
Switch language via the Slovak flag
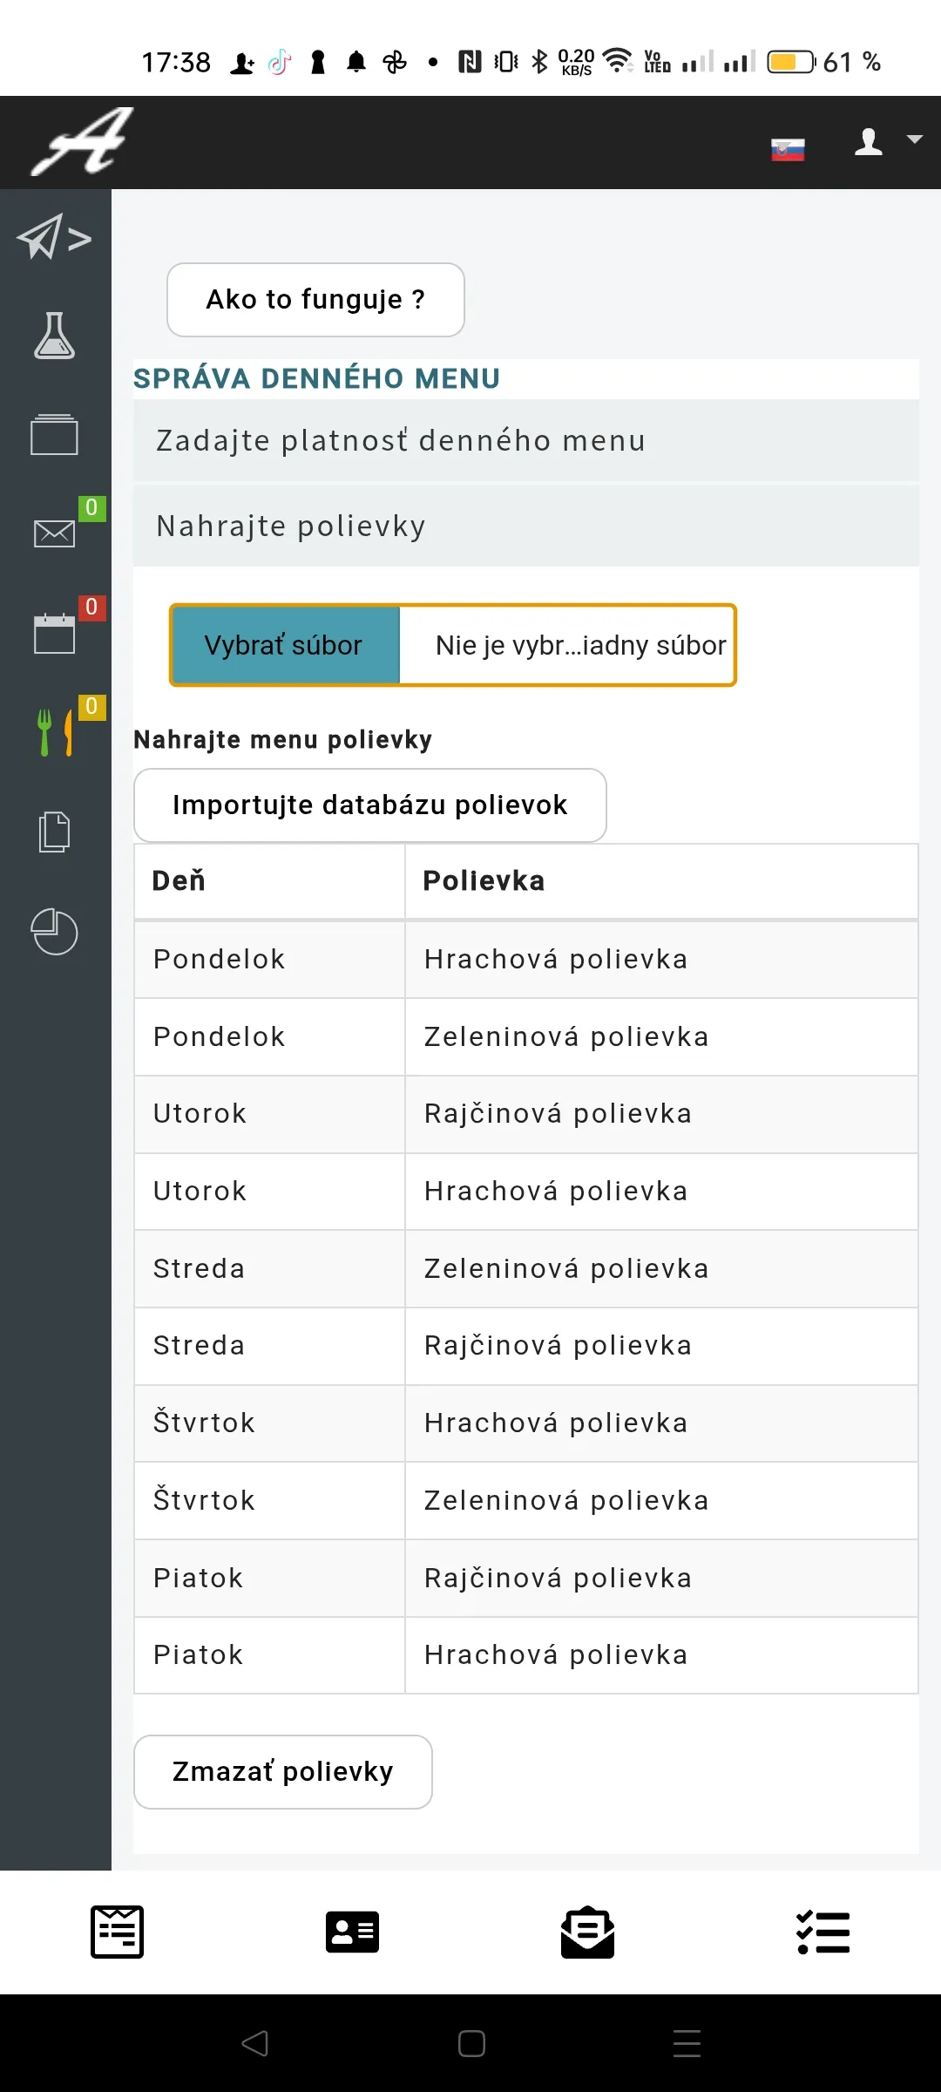click(788, 150)
